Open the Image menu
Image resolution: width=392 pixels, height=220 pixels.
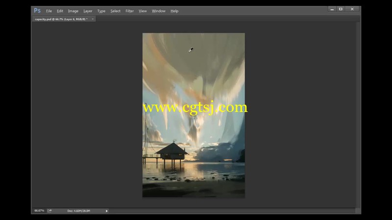tap(73, 11)
